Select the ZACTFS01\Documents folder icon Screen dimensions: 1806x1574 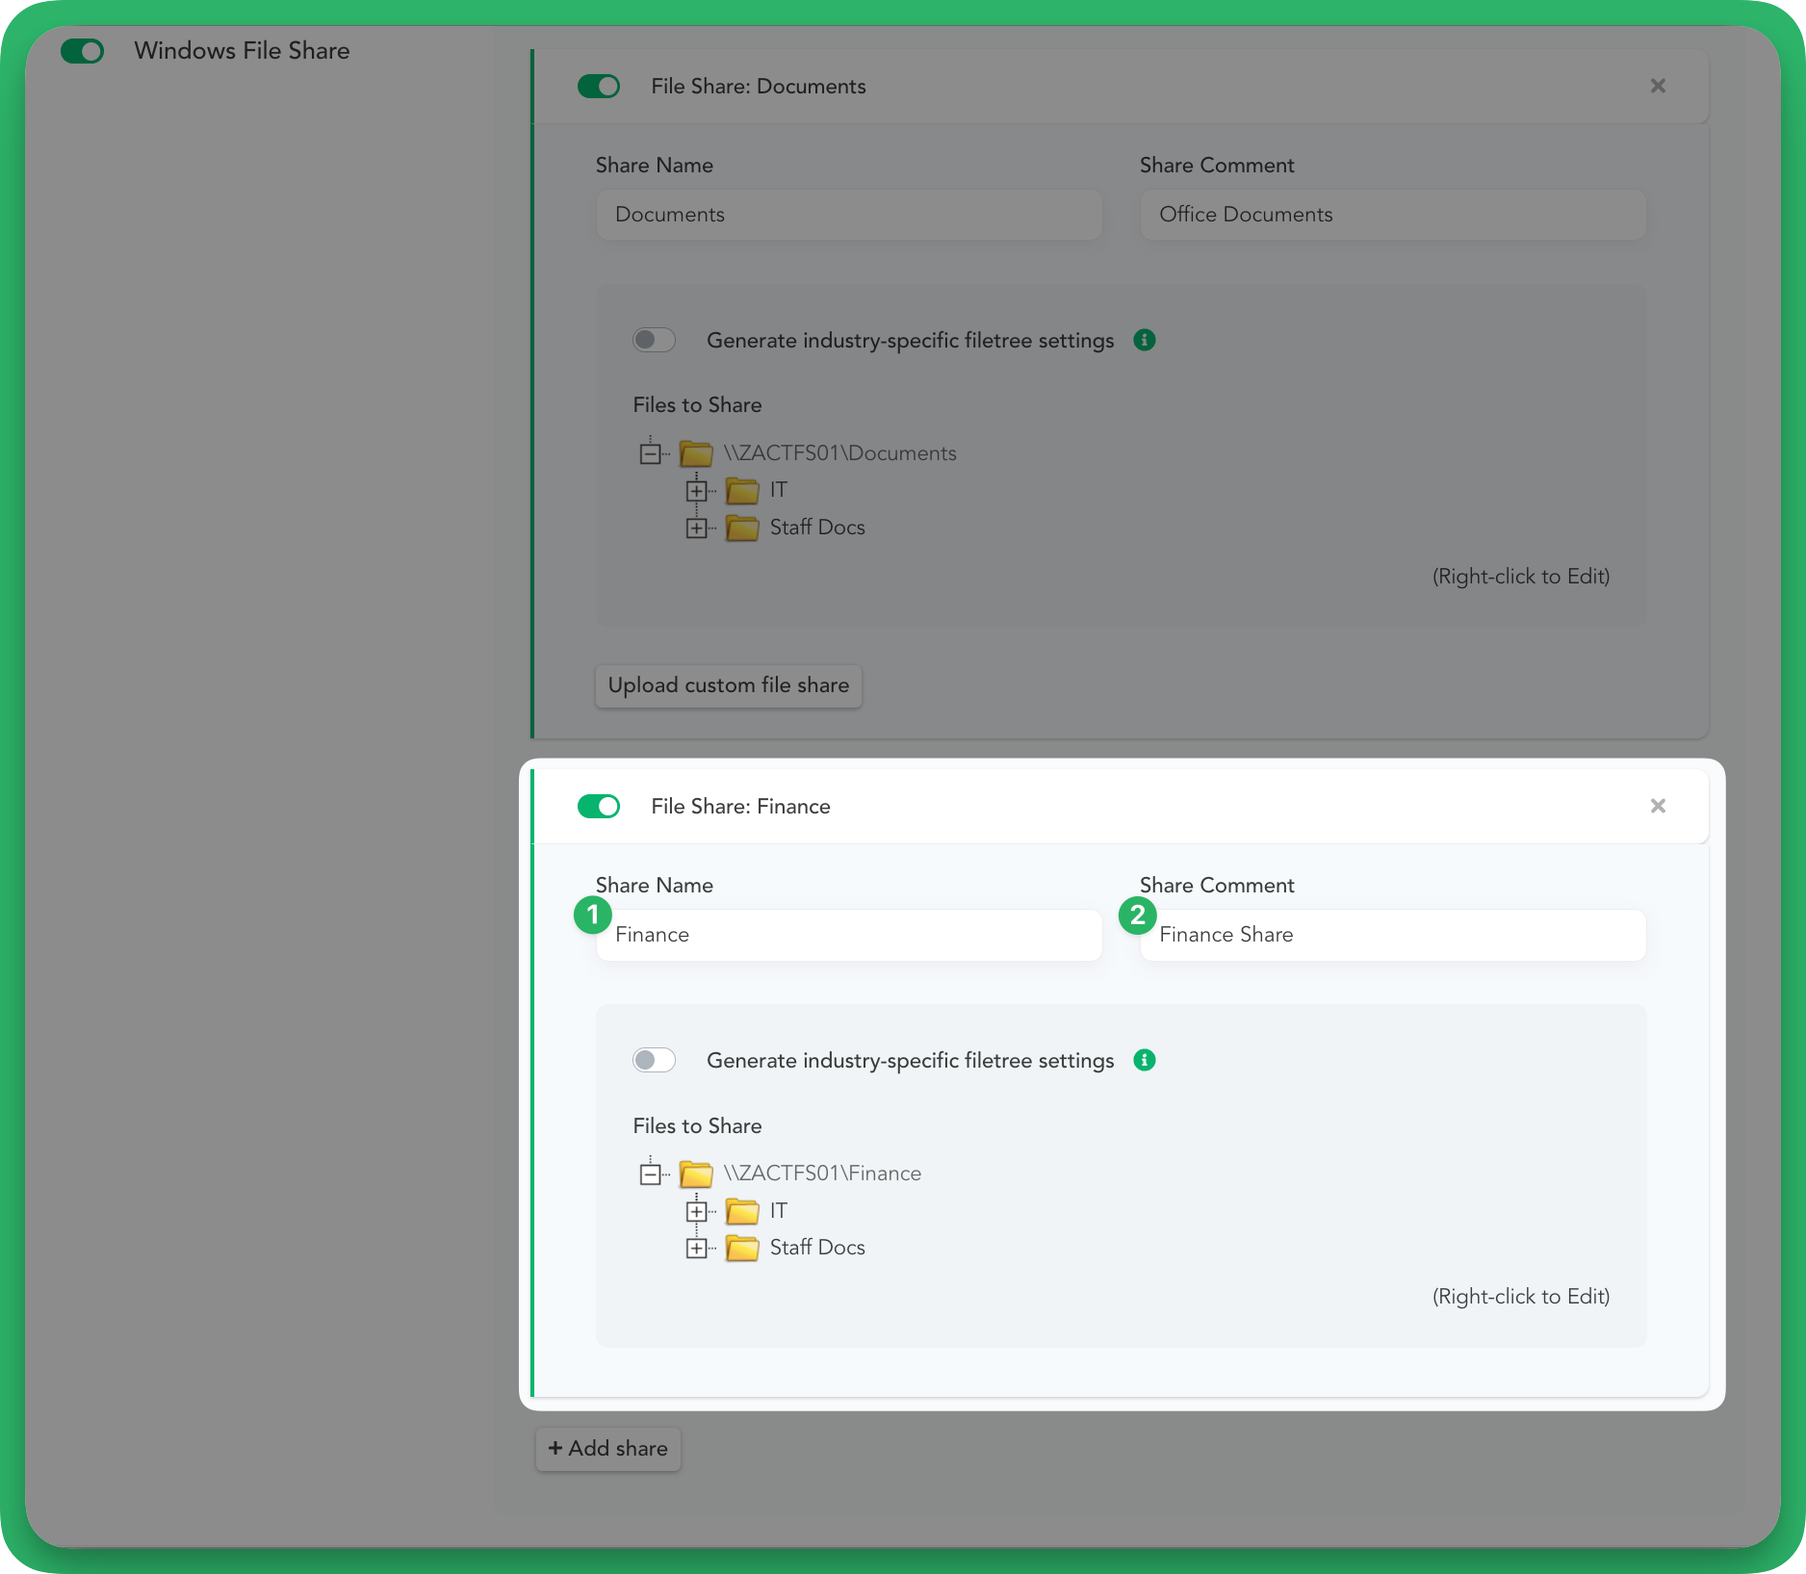[x=696, y=452]
